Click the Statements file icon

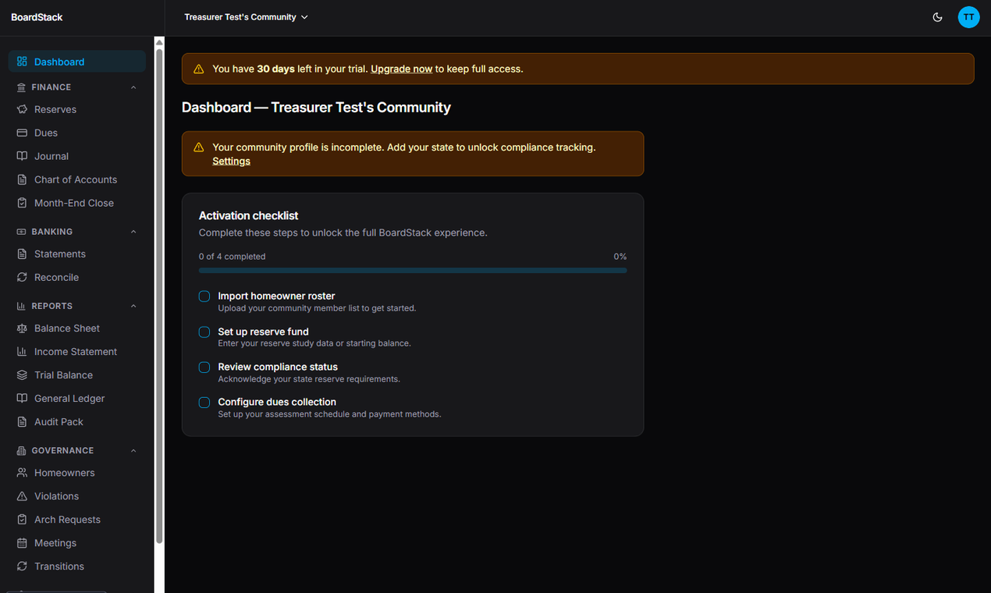[22, 254]
